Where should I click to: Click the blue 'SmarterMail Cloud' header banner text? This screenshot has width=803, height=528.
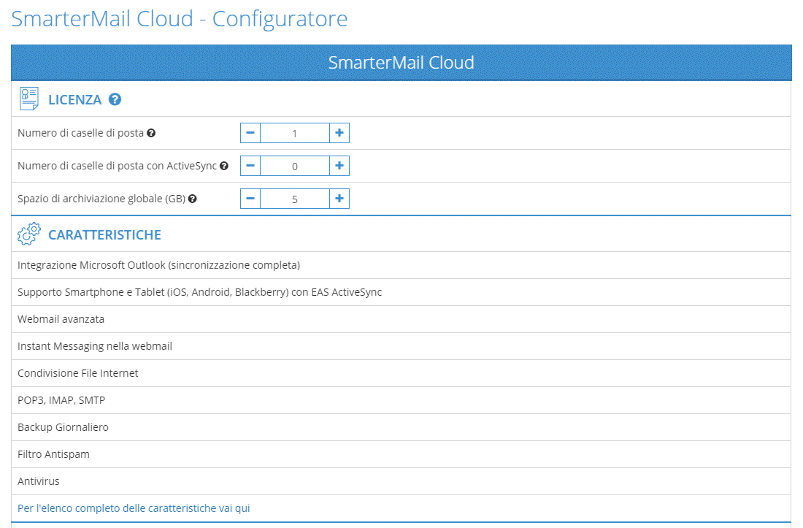401,63
